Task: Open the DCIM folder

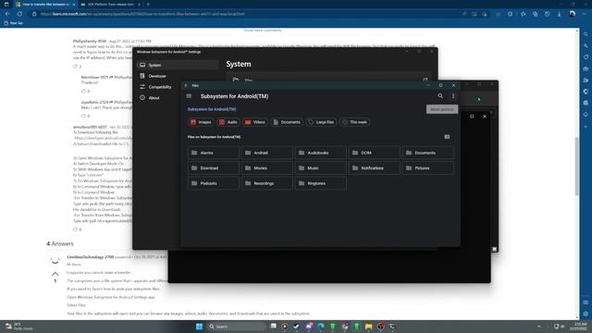Action: (x=374, y=153)
